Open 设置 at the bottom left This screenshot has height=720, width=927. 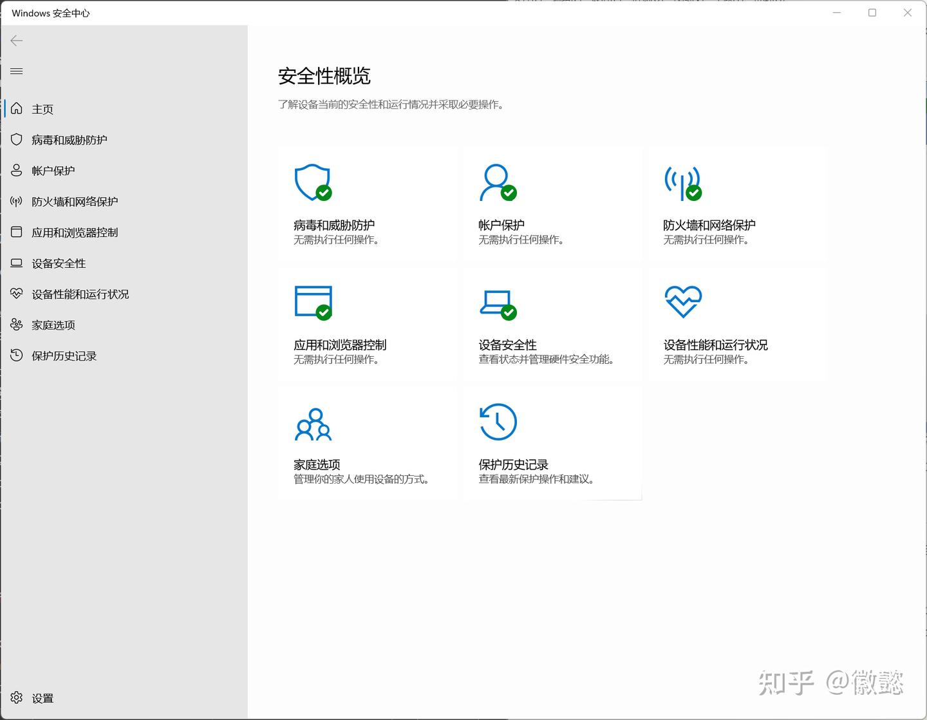42,697
